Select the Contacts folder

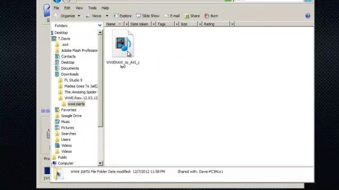pyautogui.click(x=68, y=56)
